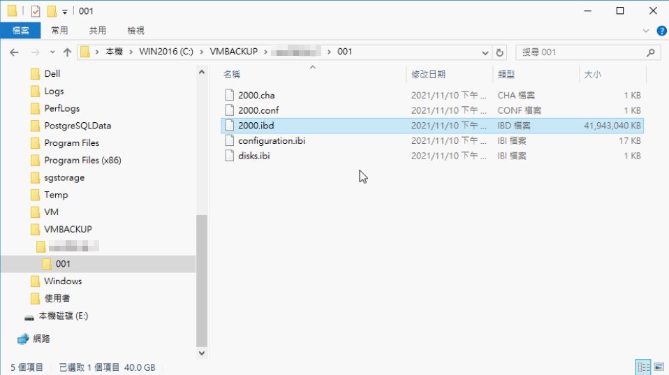Click the 2000.cha file icon
Viewport: 669px width, 375px height.
click(x=230, y=95)
